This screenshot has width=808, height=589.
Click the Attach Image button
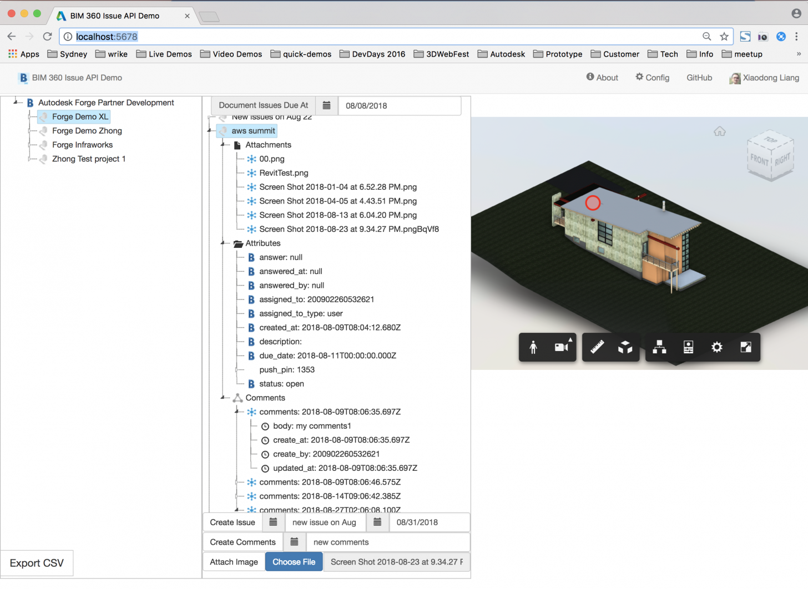coord(234,562)
